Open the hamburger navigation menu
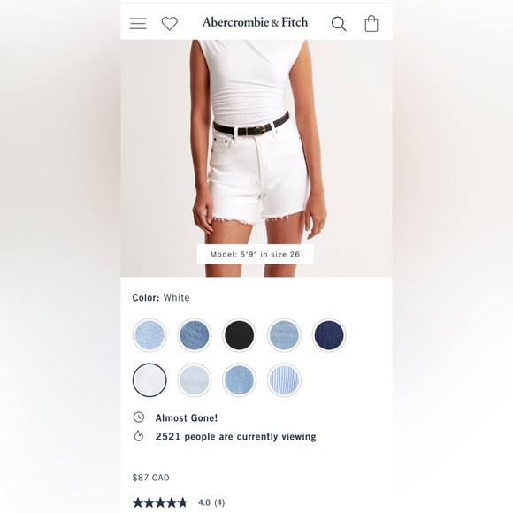 [x=138, y=24]
